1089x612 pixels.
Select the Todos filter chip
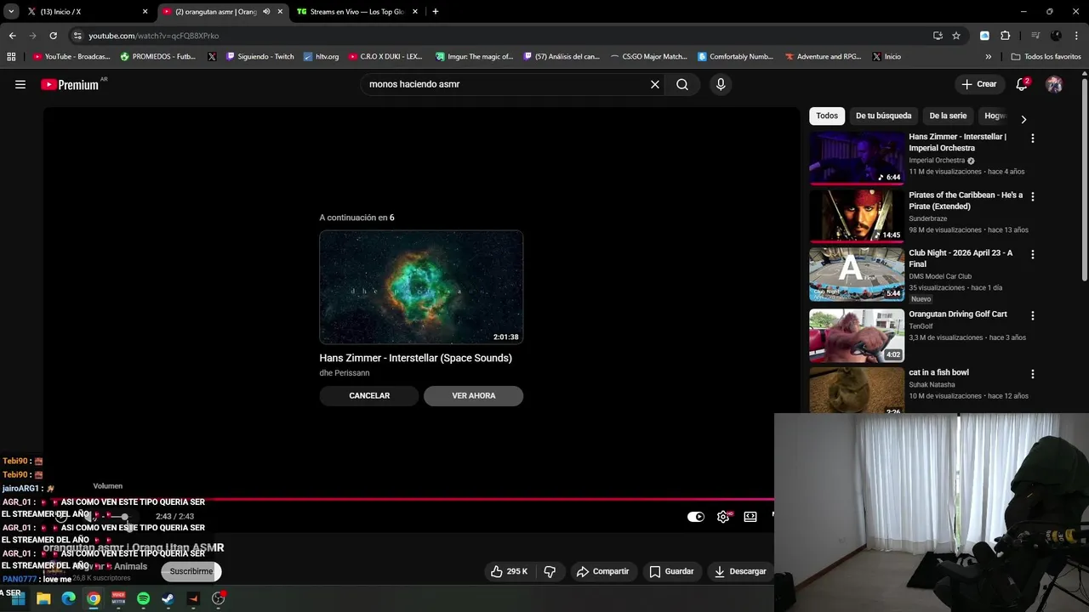pyautogui.click(x=827, y=116)
